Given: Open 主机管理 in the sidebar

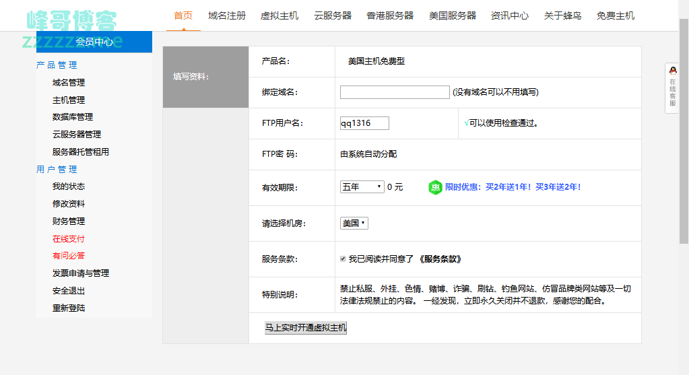Looking at the screenshot, I should pos(69,100).
